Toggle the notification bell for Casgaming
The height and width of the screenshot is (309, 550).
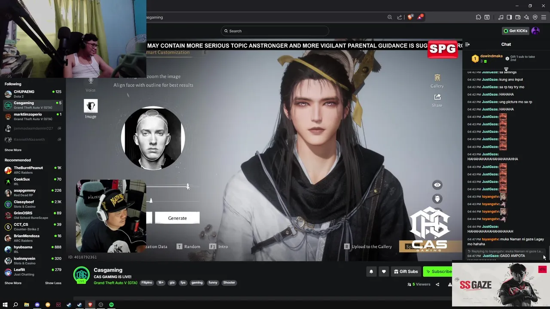[371, 271]
